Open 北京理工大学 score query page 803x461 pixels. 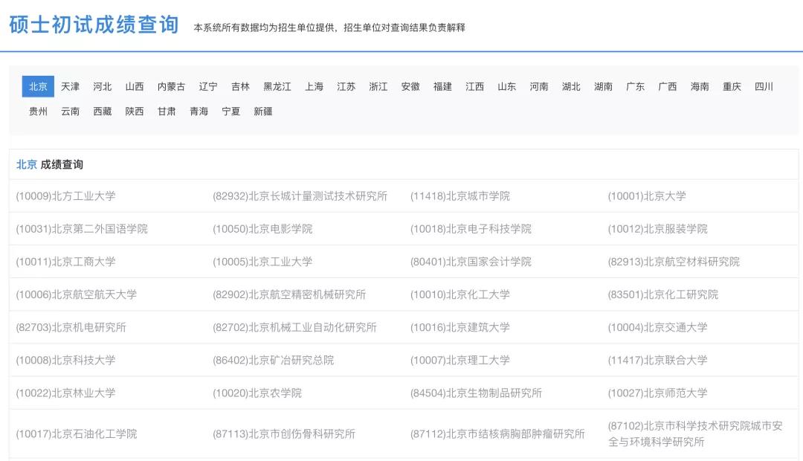point(460,360)
